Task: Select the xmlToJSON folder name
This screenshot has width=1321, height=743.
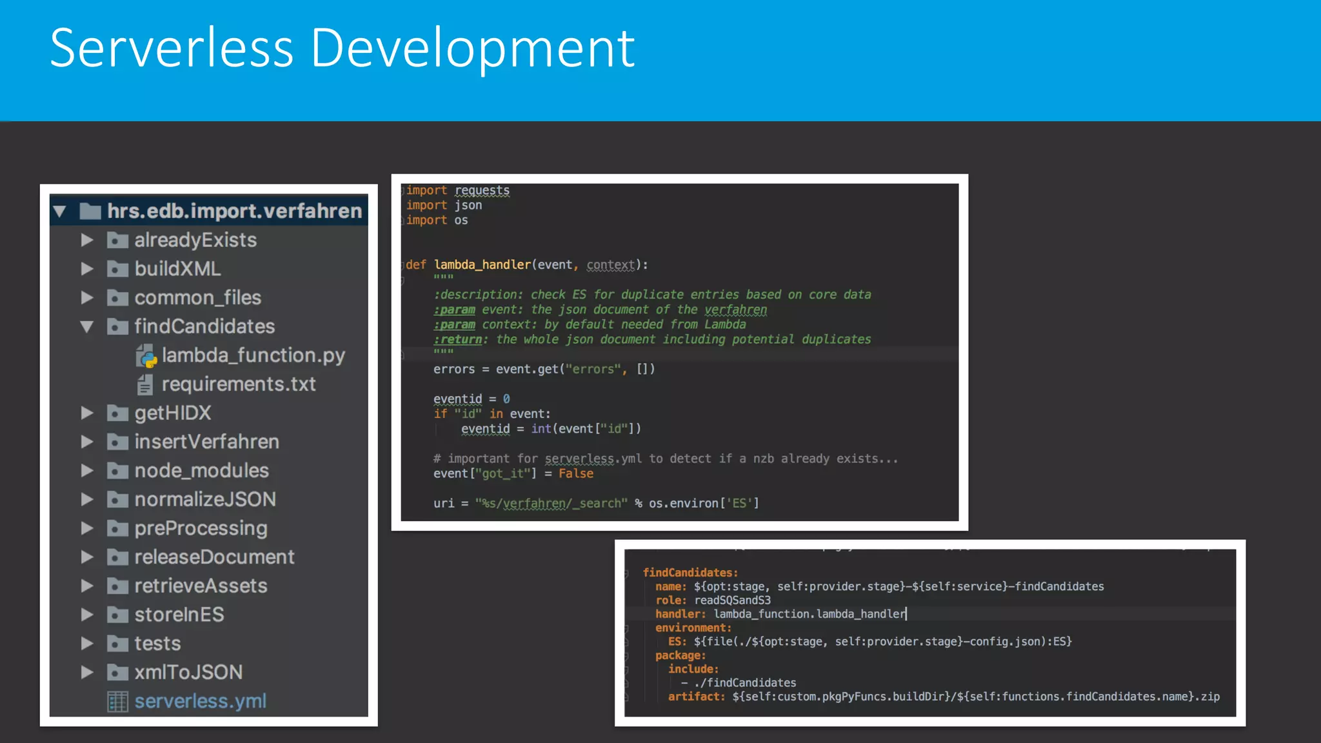Action: (x=188, y=672)
